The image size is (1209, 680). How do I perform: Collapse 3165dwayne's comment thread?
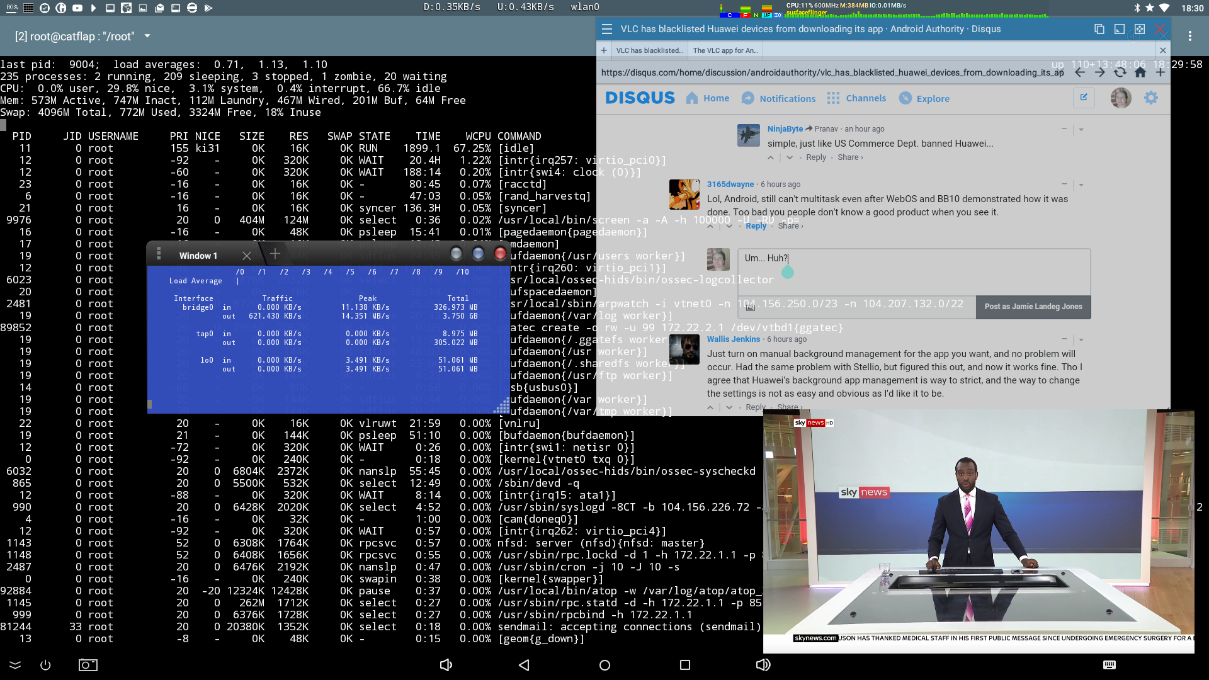(1064, 184)
